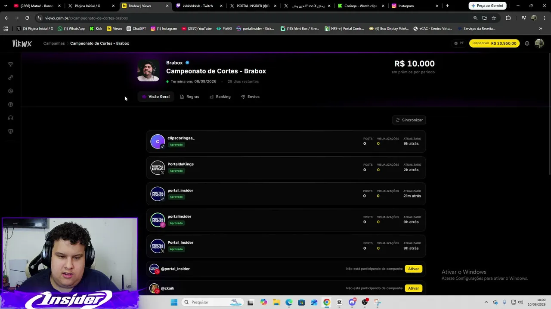The width and height of the screenshot is (551, 309).
Task: Click the @zkaik account avatar
Action: [154, 288]
